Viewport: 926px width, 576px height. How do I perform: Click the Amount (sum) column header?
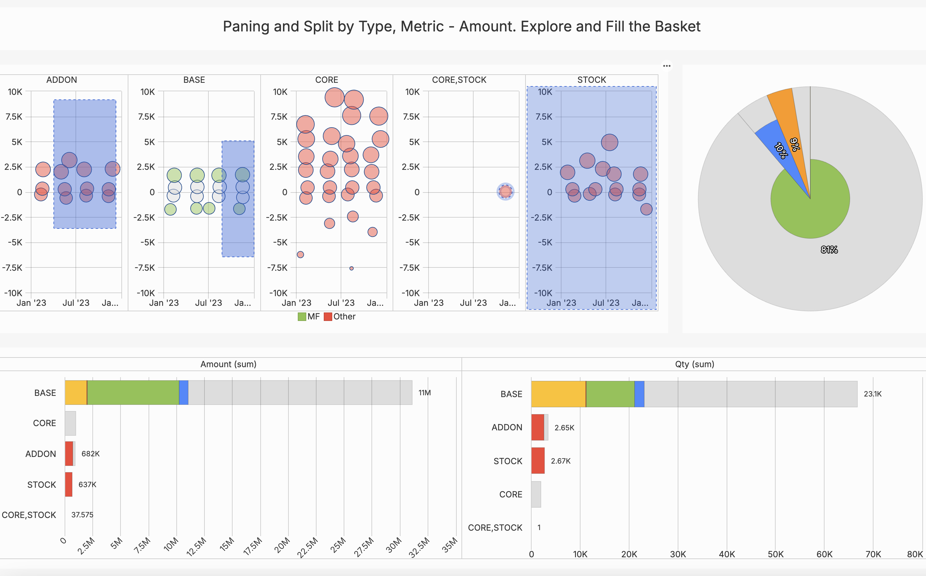pyautogui.click(x=228, y=364)
